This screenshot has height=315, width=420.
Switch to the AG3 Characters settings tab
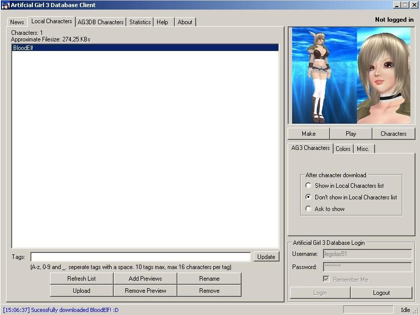tap(310, 148)
